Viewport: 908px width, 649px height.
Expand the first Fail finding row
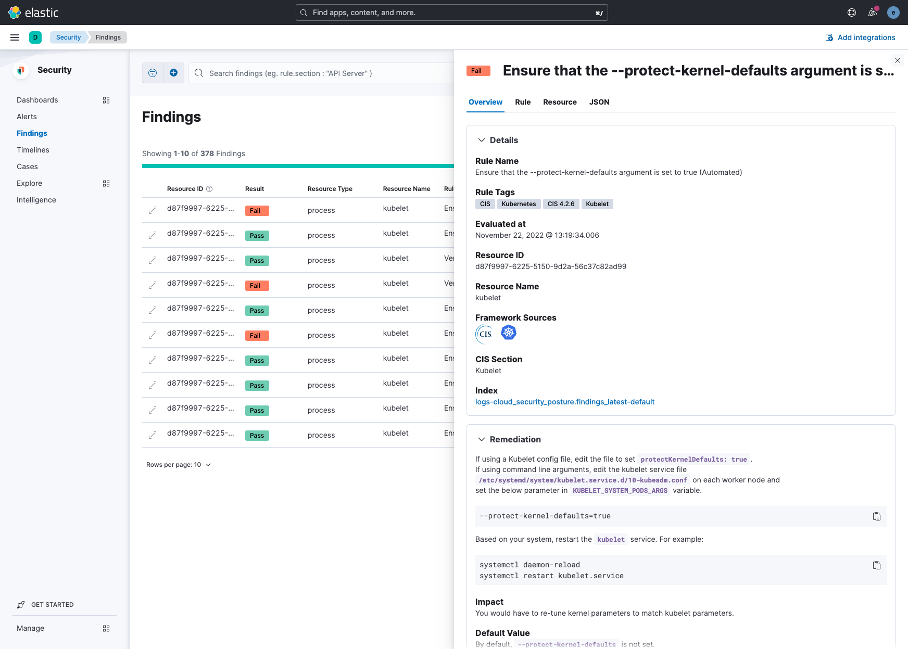(x=153, y=210)
